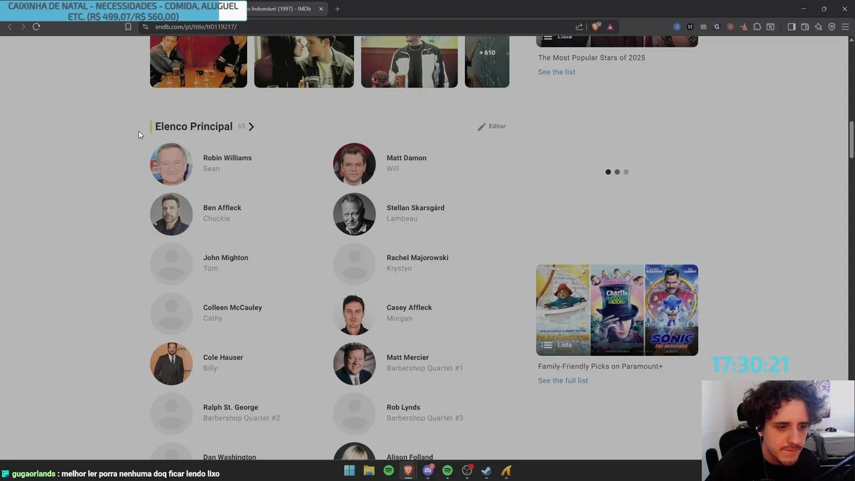Click 'Rachel Majorowski' cast name
This screenshot has height=481, width=855.
pyautogui.click(x=417, y=258)
